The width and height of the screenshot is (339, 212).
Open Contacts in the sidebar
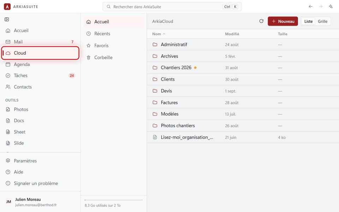(x=40, y=87)
